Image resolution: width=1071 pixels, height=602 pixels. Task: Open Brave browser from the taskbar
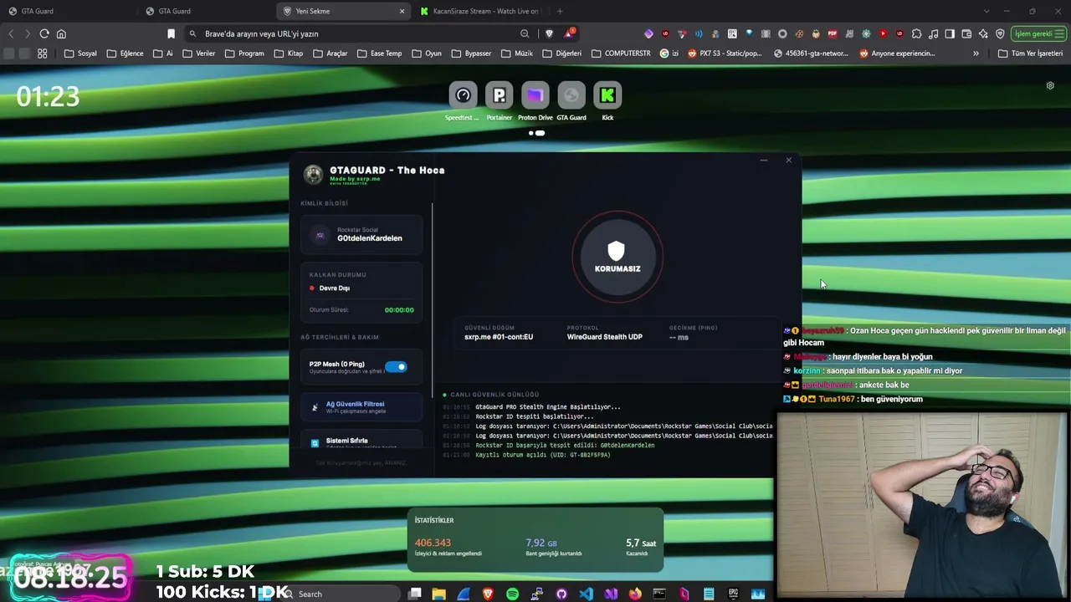tap(488, 594)
